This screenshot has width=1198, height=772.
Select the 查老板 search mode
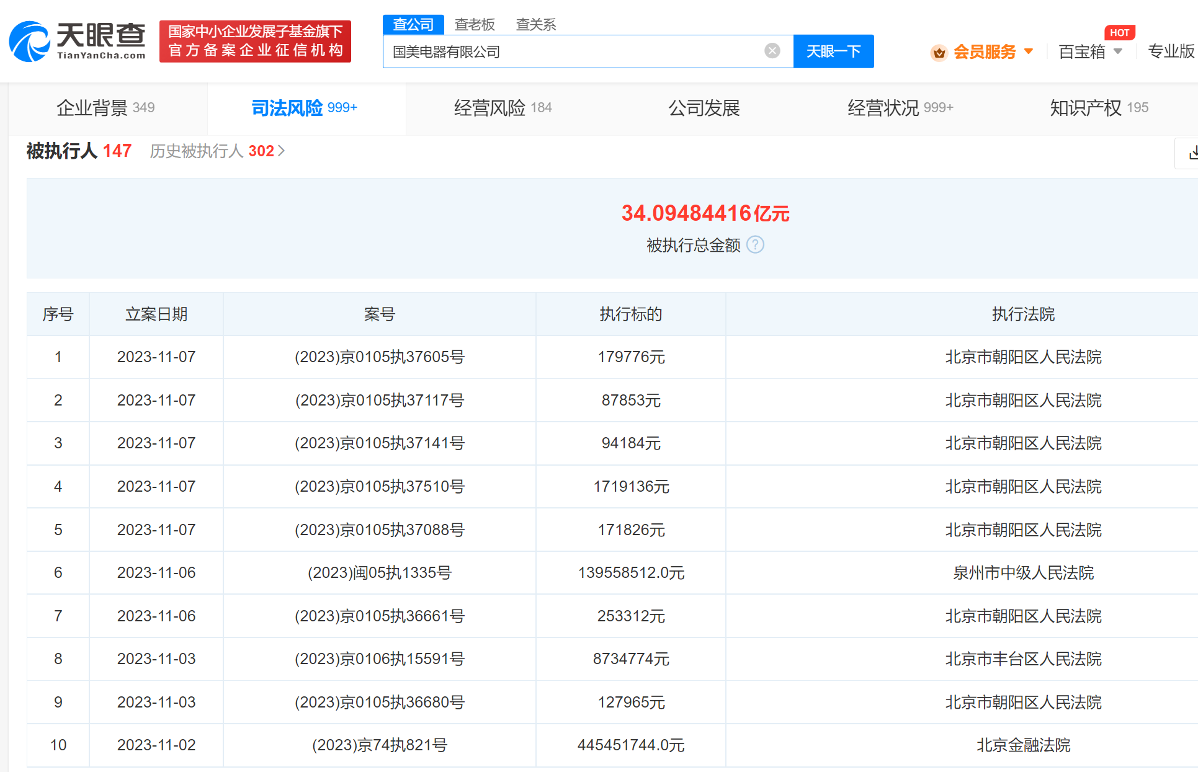click(x=475, y=24)
